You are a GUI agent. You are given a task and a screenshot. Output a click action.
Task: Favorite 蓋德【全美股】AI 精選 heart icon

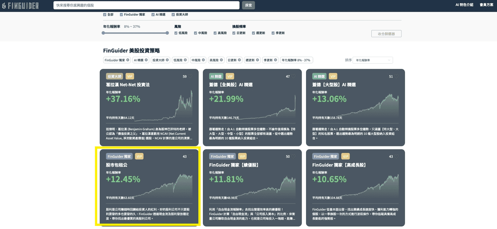[x=293, y=76]
